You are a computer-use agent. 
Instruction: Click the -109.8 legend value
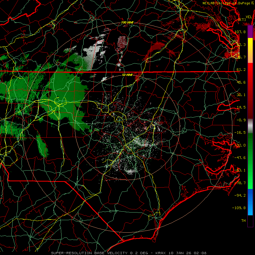[239, 208]
